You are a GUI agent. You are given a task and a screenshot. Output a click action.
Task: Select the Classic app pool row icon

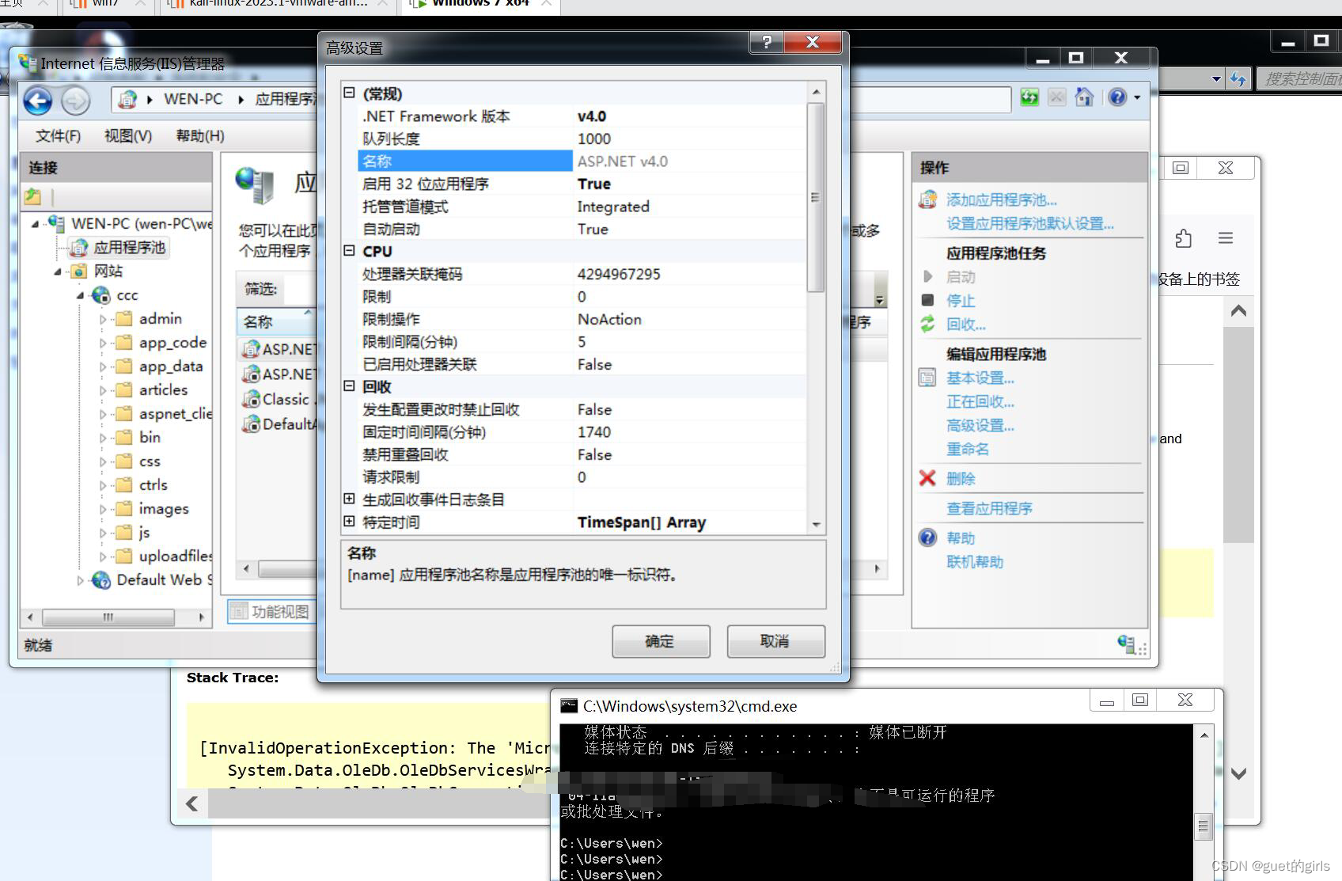click(251, 400)
